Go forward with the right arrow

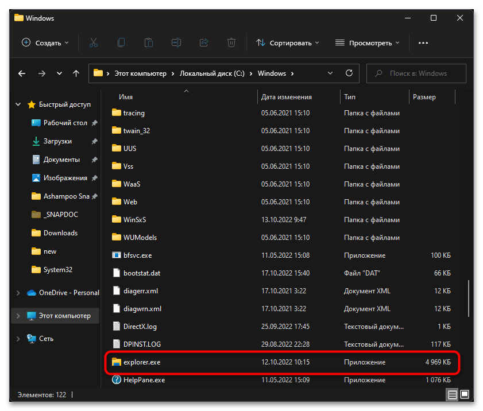click(41, 73)
